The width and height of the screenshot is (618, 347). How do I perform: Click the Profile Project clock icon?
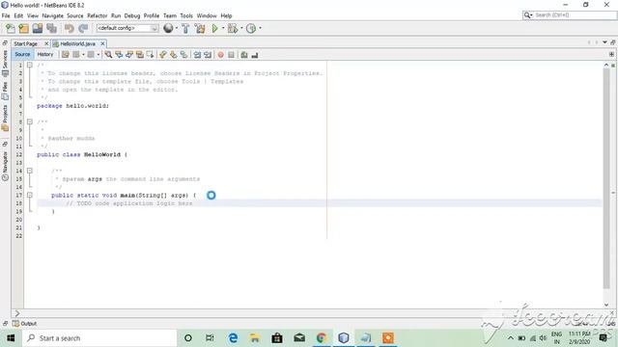pos(251,28)
